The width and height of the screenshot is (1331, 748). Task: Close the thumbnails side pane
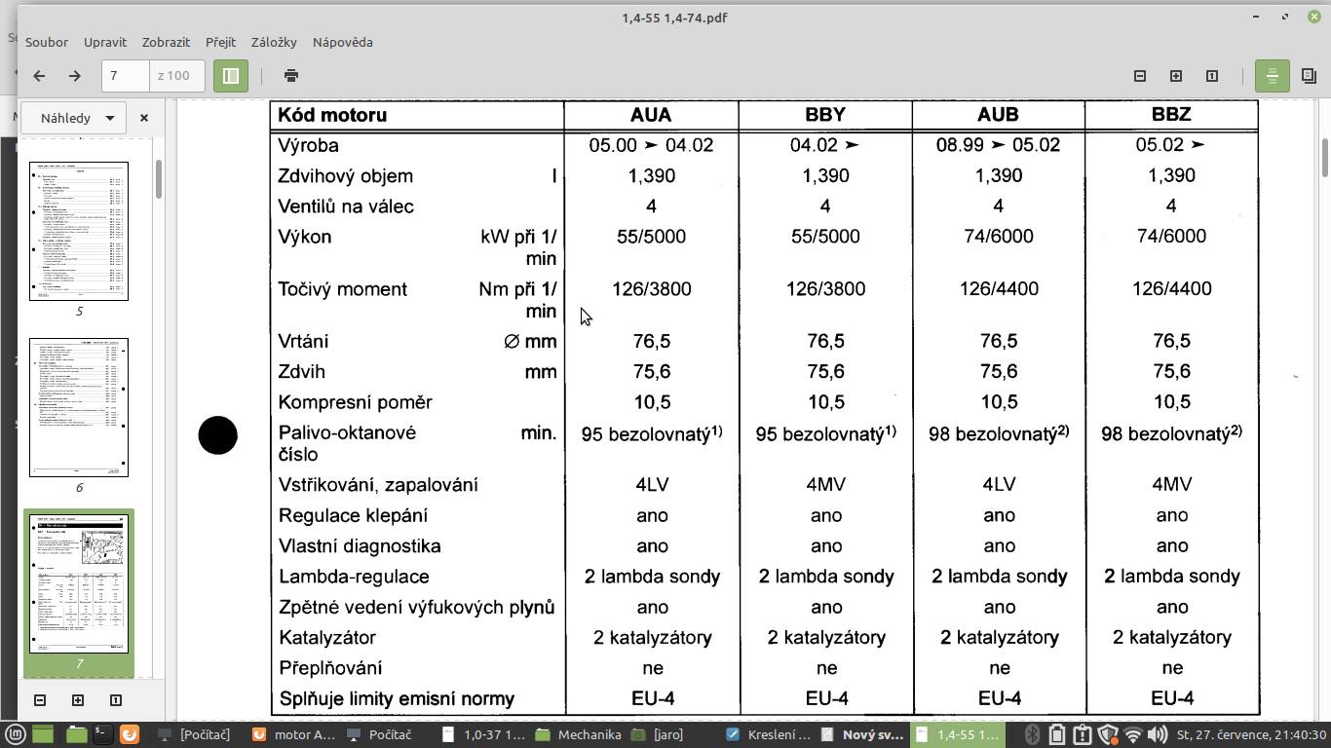pos(144,118)
